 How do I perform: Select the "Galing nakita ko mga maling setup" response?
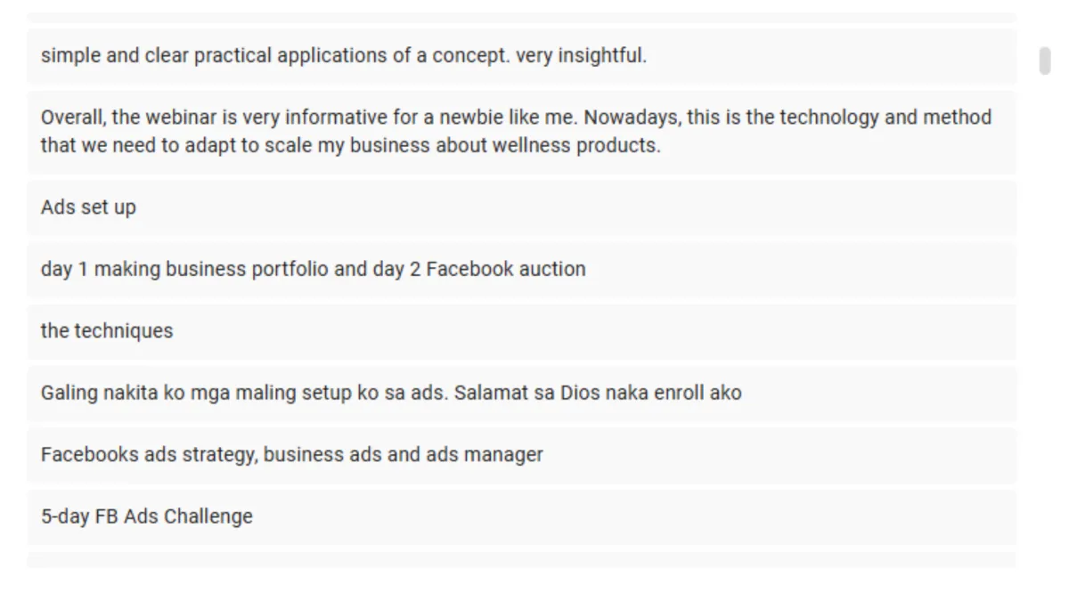pyautogui.click(x=521, y=394)
